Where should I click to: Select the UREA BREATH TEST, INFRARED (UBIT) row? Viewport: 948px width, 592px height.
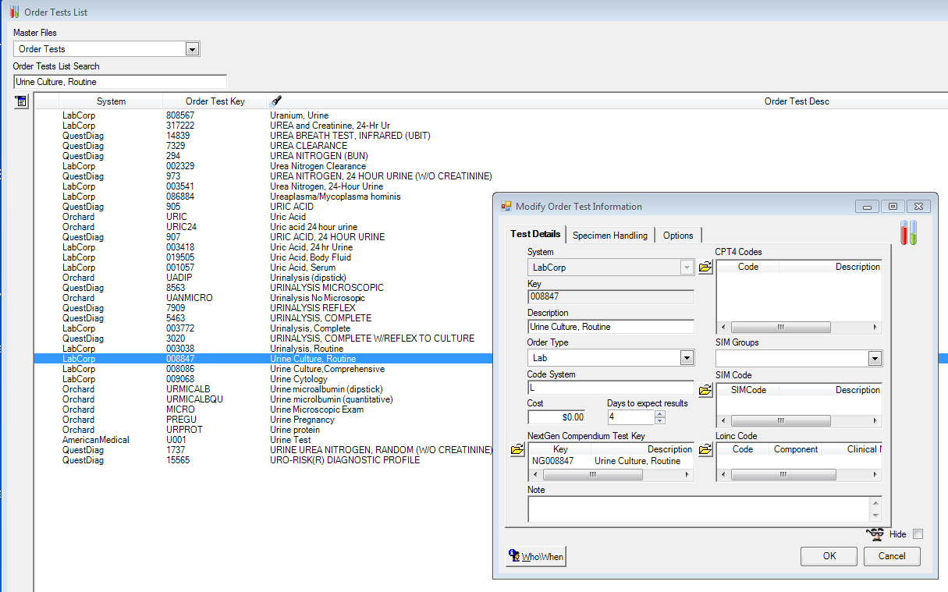[490, 136]
